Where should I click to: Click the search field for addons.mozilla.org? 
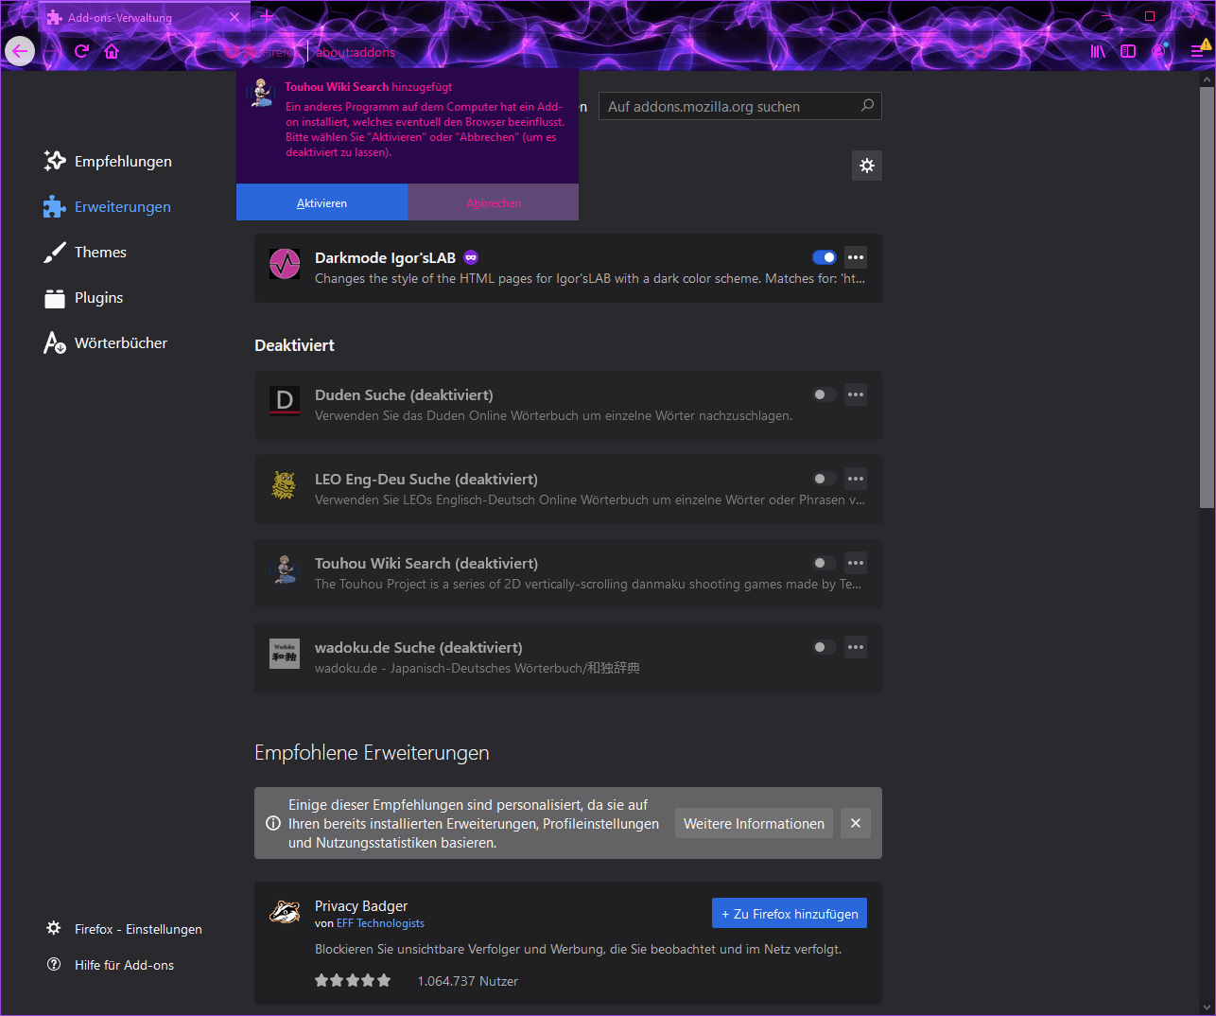pyautogui.click(x=742, y=106)
